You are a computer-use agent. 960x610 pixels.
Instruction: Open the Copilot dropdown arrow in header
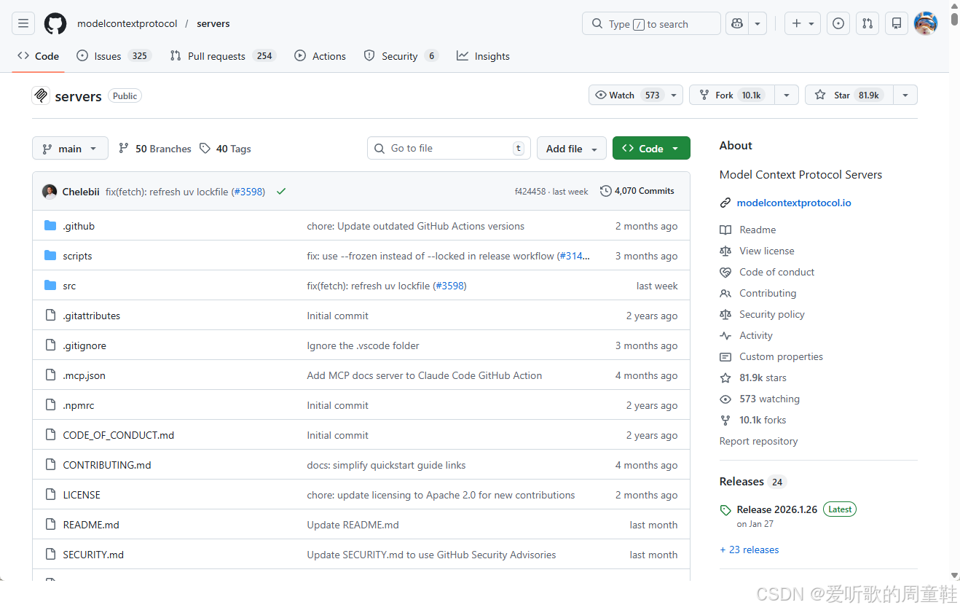758,23
